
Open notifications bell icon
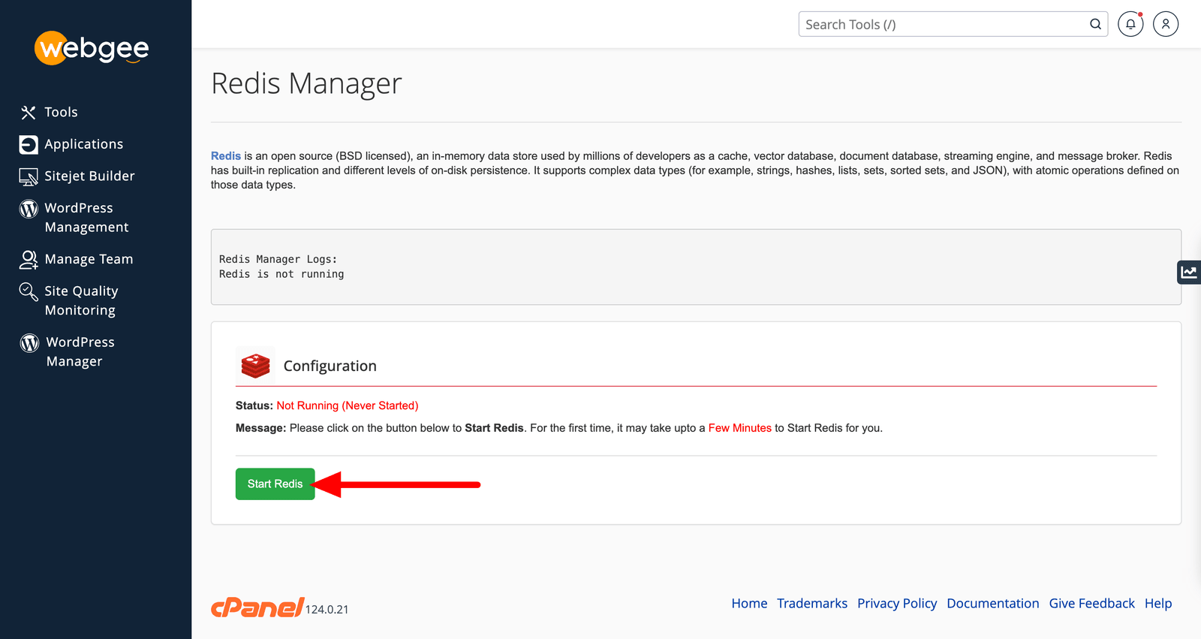1130,24
